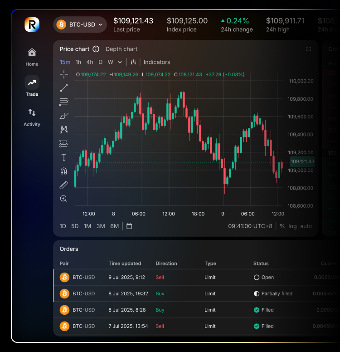Expand more timeframe intervals chevron

pos(120,62)
